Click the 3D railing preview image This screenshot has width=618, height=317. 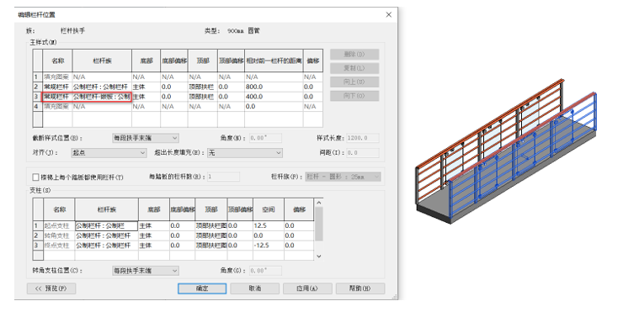tap(506, 151)
